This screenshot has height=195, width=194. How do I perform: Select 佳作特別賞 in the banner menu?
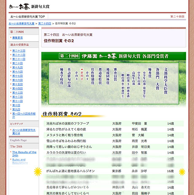click(x=92, y=76)
